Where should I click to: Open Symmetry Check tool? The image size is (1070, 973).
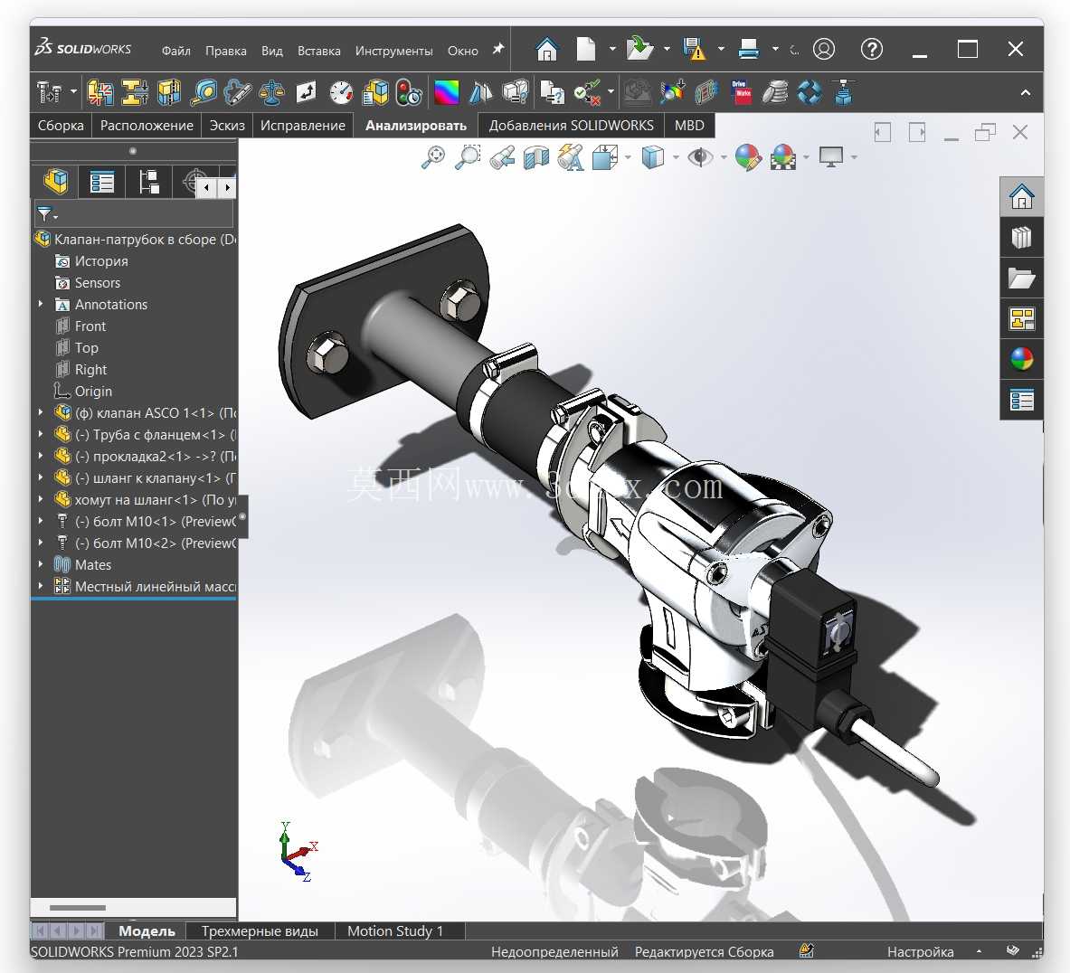click(x=480, y=92)
